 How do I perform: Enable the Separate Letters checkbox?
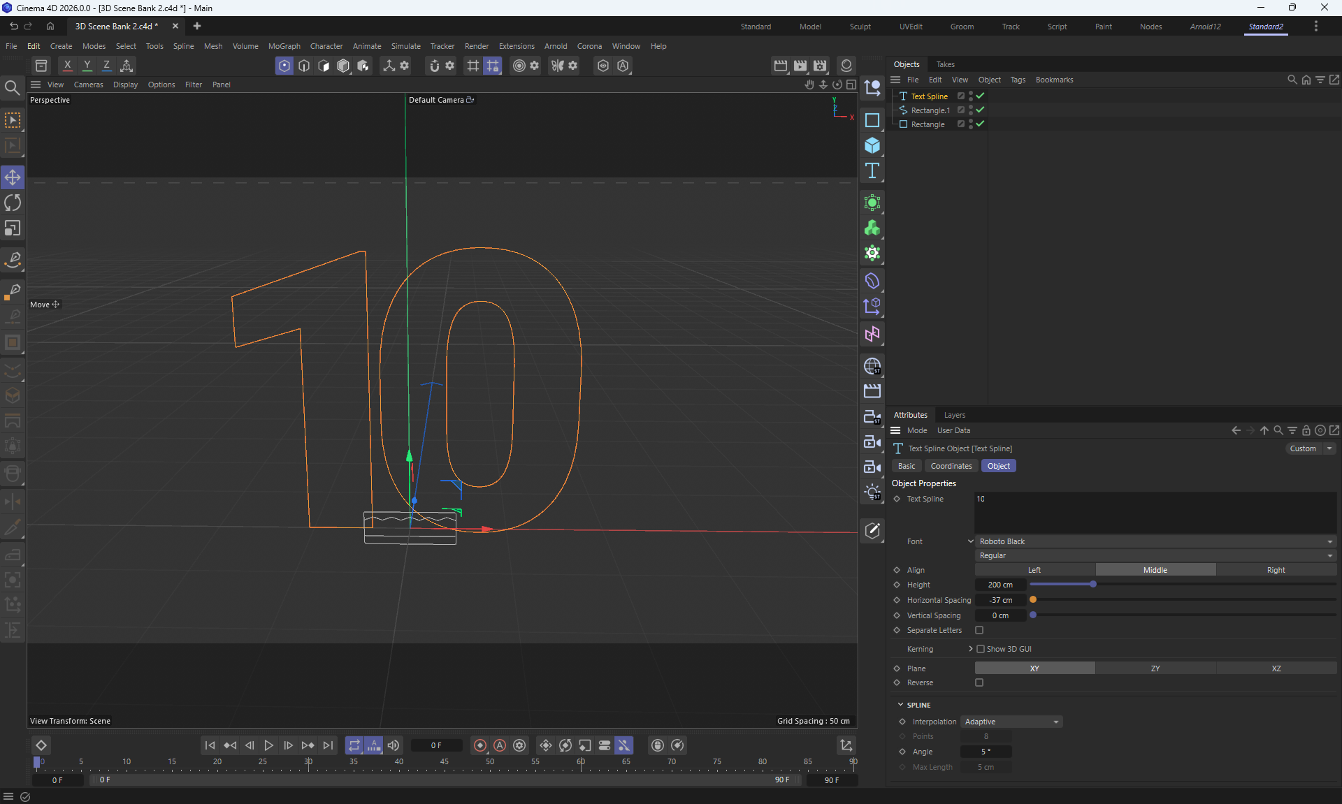click(979, 630)
